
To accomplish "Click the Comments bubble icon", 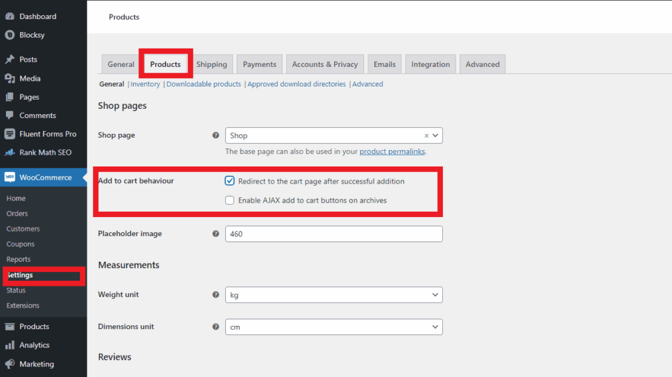I will point(9,115).
